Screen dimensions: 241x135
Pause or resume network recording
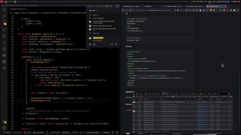click(x=162, y=97)
